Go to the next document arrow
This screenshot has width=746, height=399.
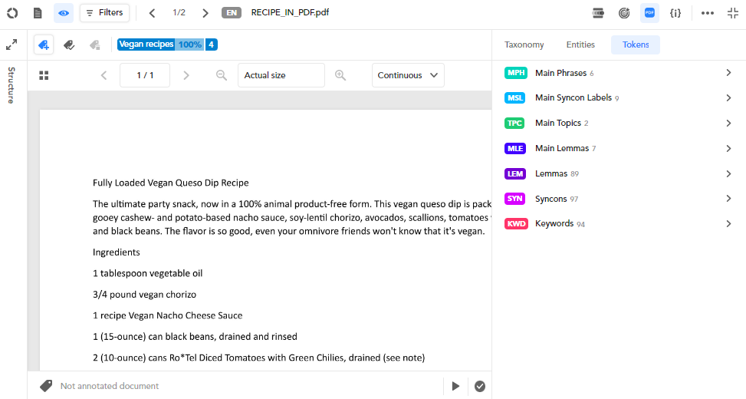205,13
